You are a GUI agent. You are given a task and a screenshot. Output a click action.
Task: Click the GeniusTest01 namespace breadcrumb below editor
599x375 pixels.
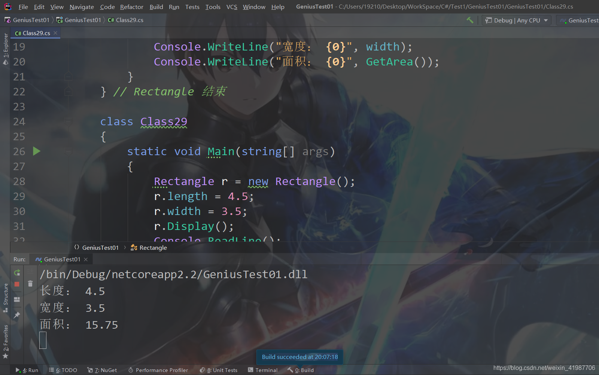[x=96, y=248]
